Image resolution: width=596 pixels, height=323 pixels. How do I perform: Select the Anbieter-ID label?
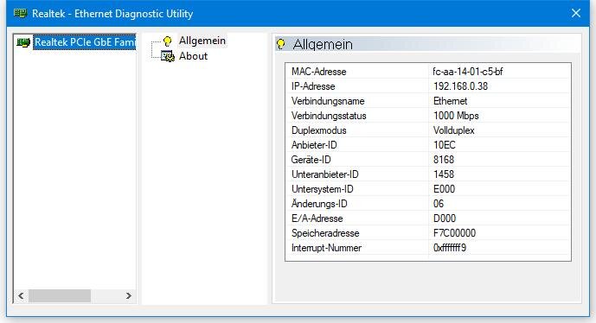[x=314, y=145]
